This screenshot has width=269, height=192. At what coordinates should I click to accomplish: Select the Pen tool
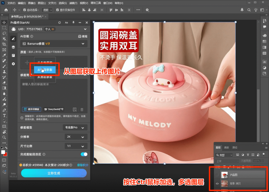pos(4,110)
